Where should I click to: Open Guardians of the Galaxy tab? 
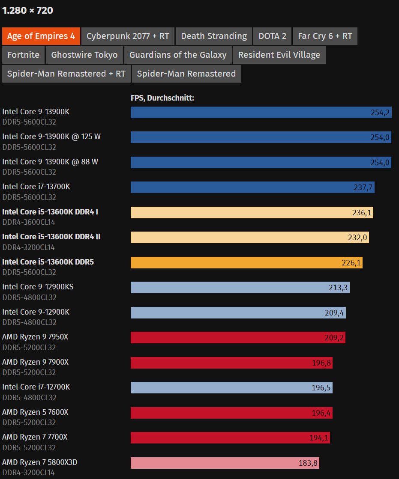point(178,55)
